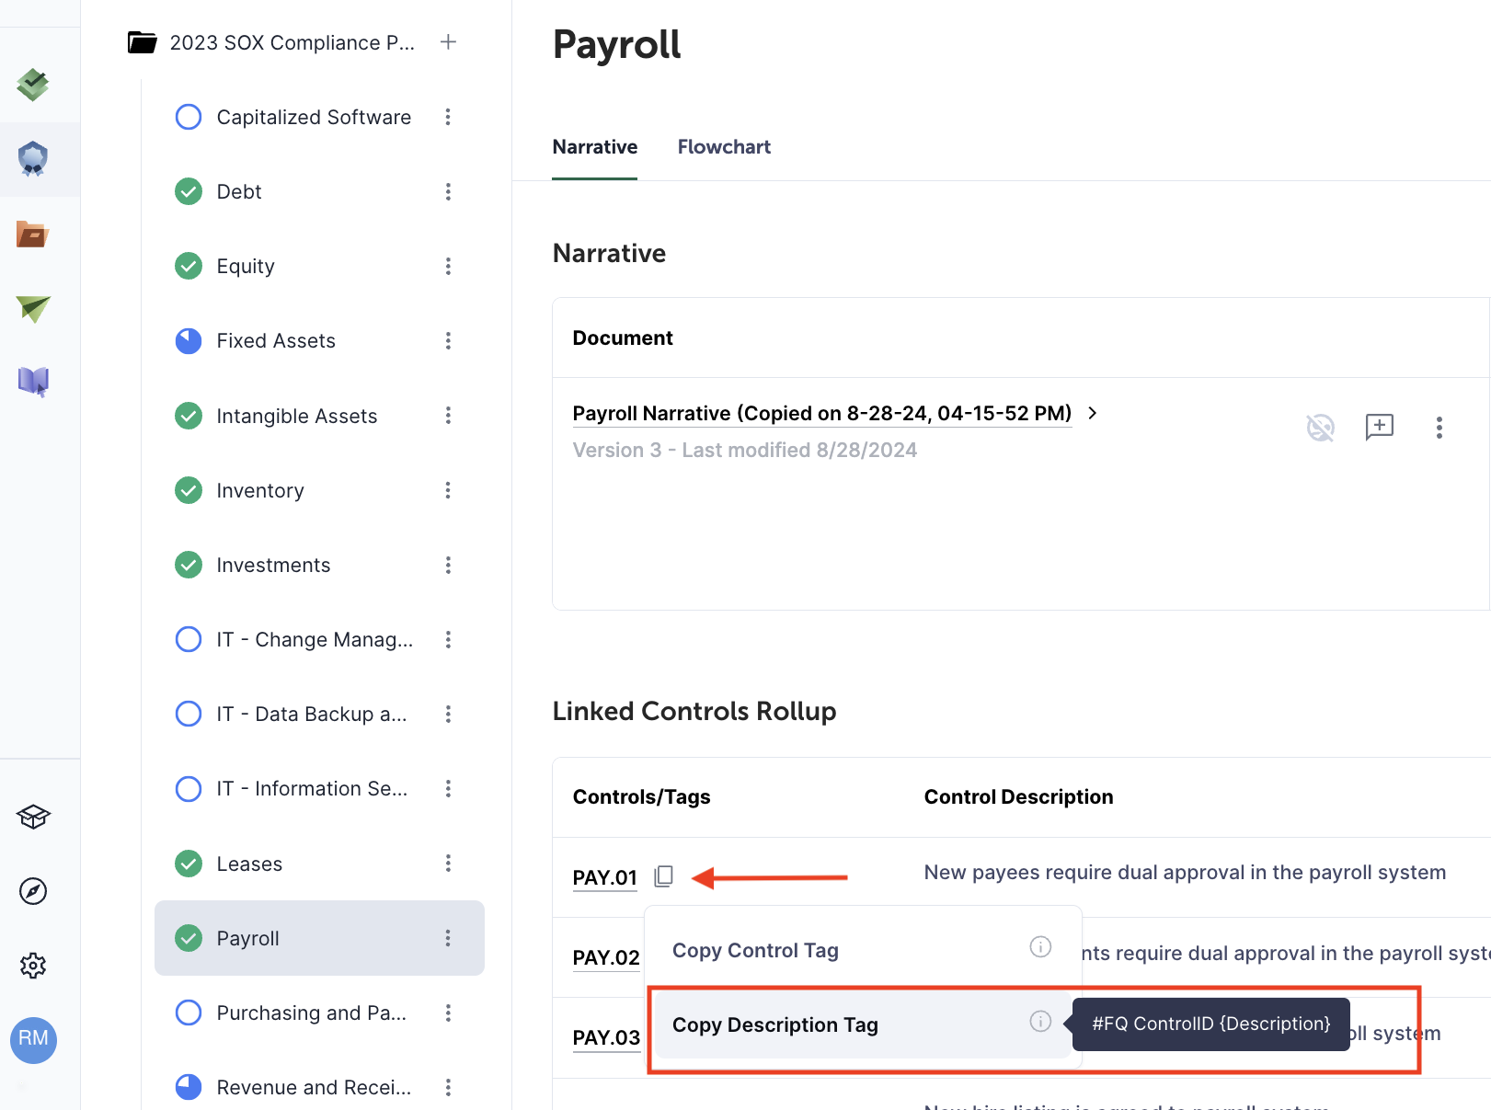Viewport: 1491px width, 1110px height.
Task: Click the crossed-out sync icon in Document row
Action: coord(1320,427)
